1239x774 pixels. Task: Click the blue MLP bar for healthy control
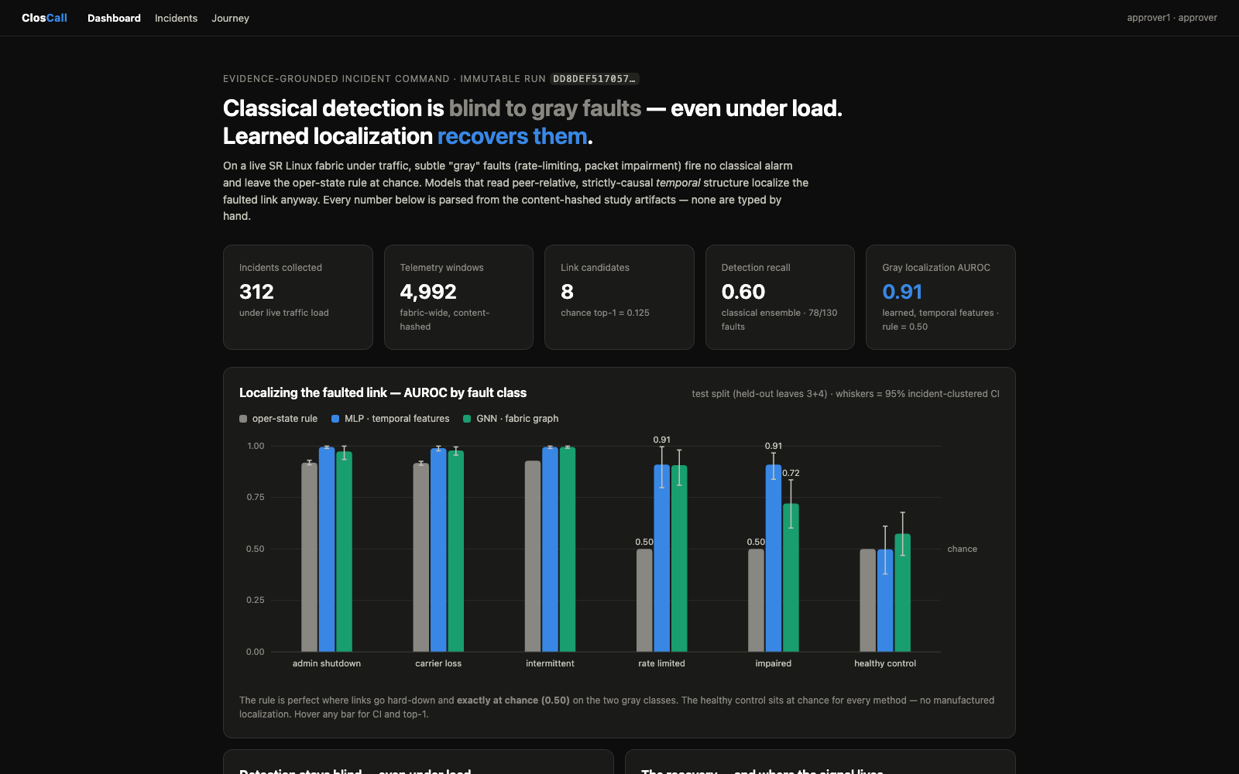(885, 601)
